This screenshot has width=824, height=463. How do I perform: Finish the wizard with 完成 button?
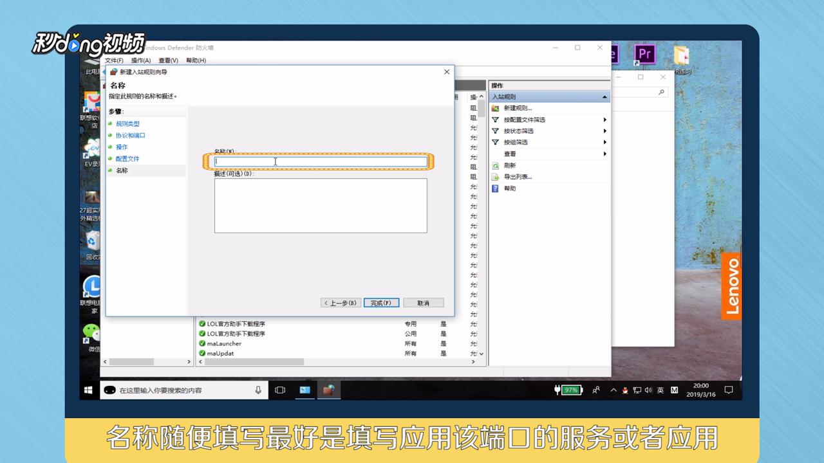(381, 303)
